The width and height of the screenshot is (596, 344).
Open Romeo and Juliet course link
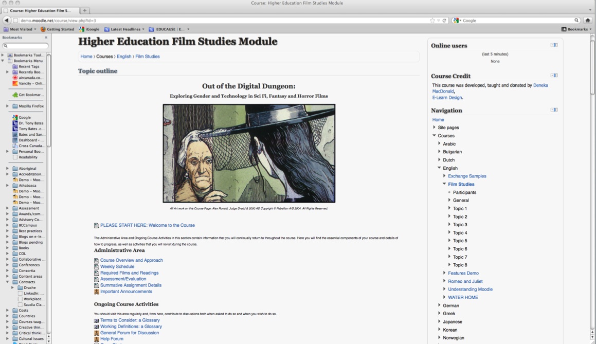465,281
